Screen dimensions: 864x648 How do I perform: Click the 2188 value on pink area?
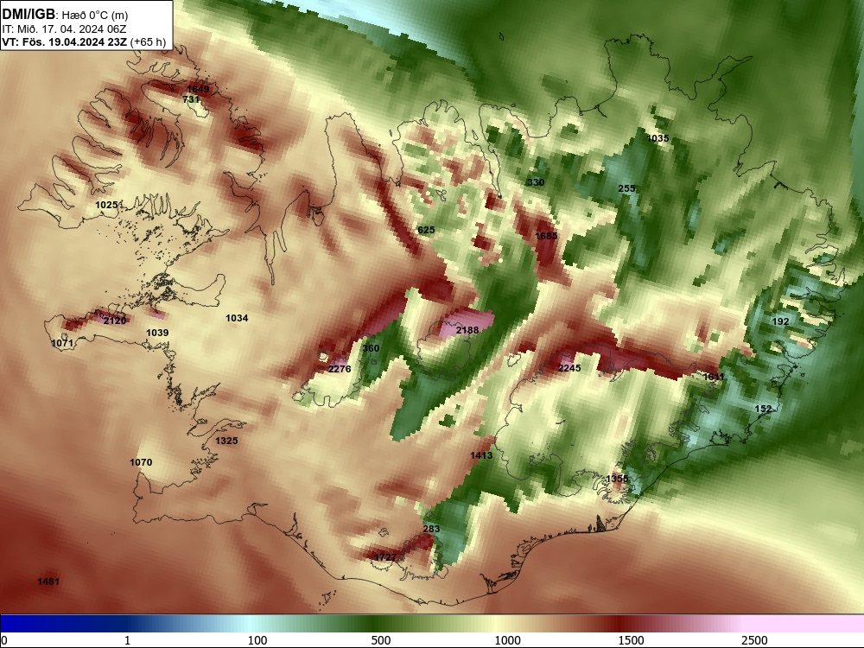[467, 330]
